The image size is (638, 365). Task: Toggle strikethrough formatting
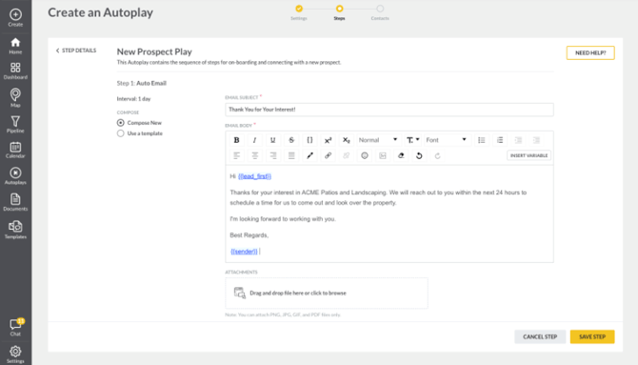pyautogui.click(x=291, y=140)
